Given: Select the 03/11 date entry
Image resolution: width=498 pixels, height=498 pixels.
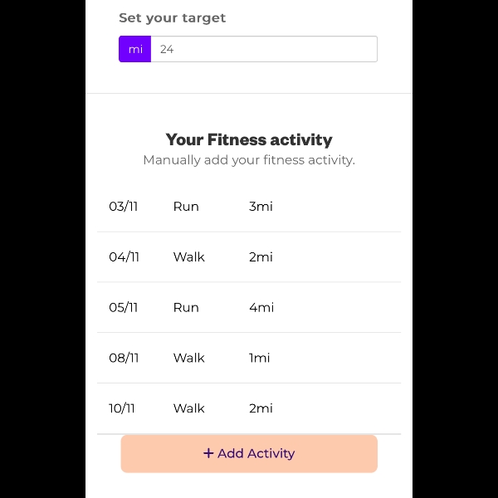Looking at the screenshot, I should [124, 207].
